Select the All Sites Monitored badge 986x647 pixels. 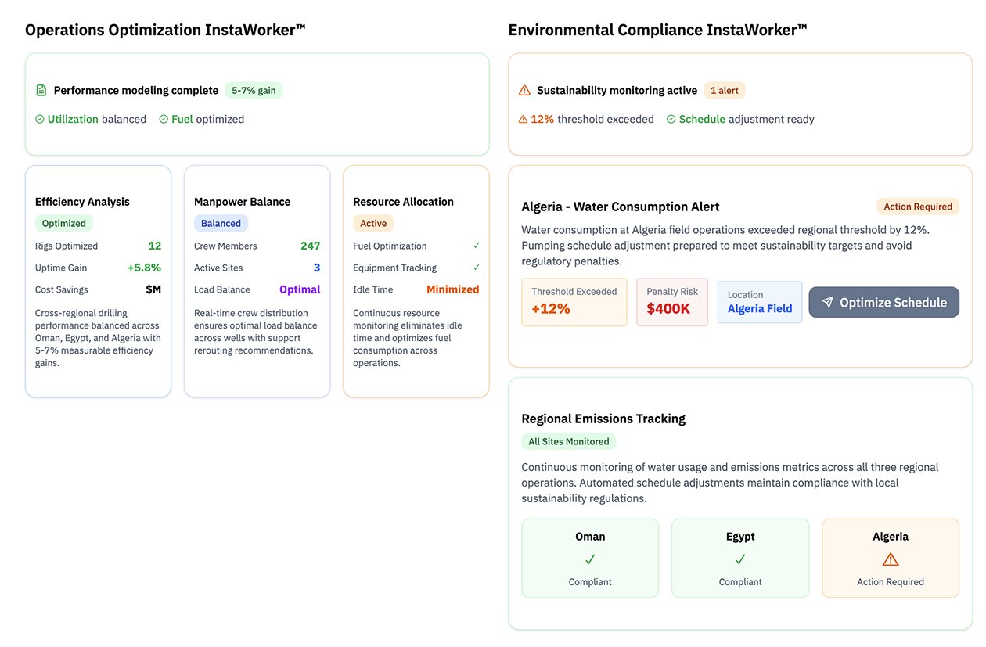pos(569,442)
